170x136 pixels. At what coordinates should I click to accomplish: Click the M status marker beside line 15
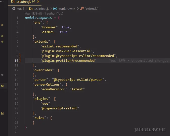coord(2,86)
